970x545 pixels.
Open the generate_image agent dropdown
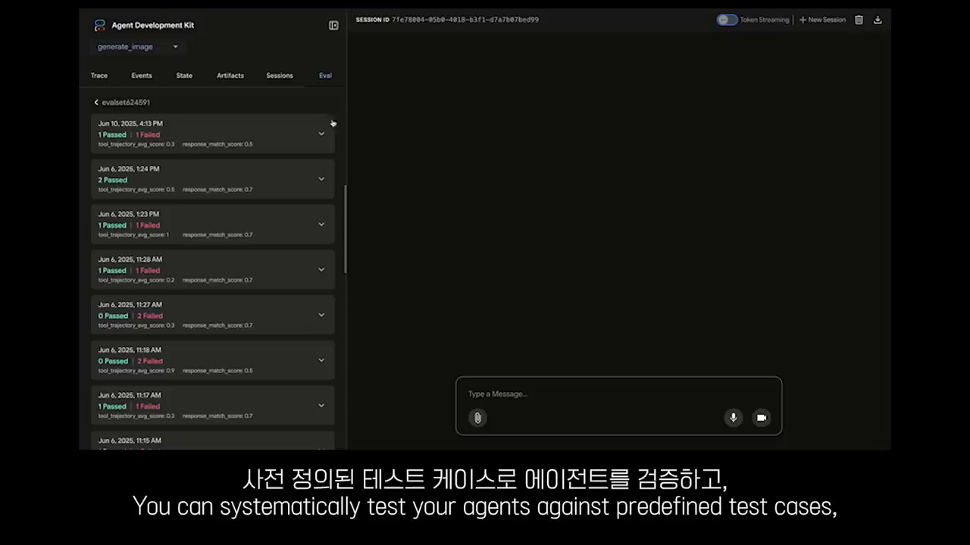coord(137,47)
